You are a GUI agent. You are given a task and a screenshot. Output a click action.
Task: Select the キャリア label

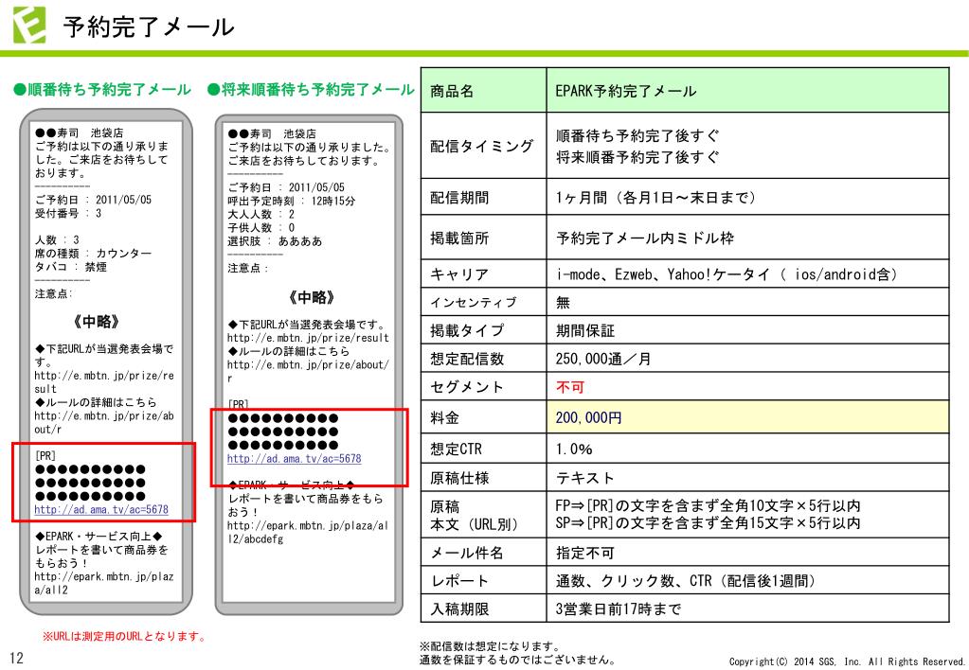(x=459, y=274)
